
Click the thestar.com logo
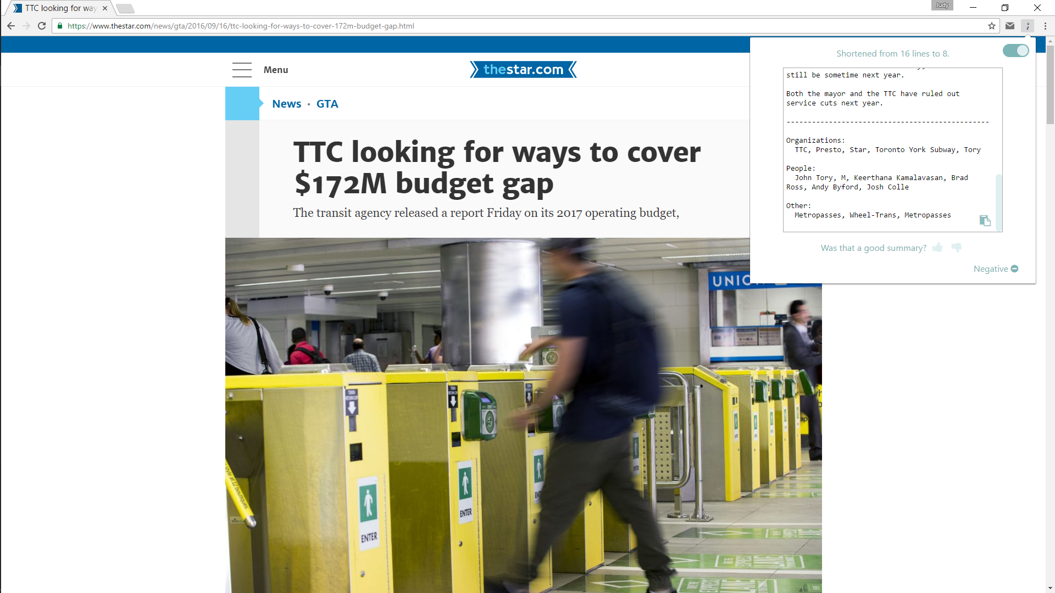click(523, 70)
